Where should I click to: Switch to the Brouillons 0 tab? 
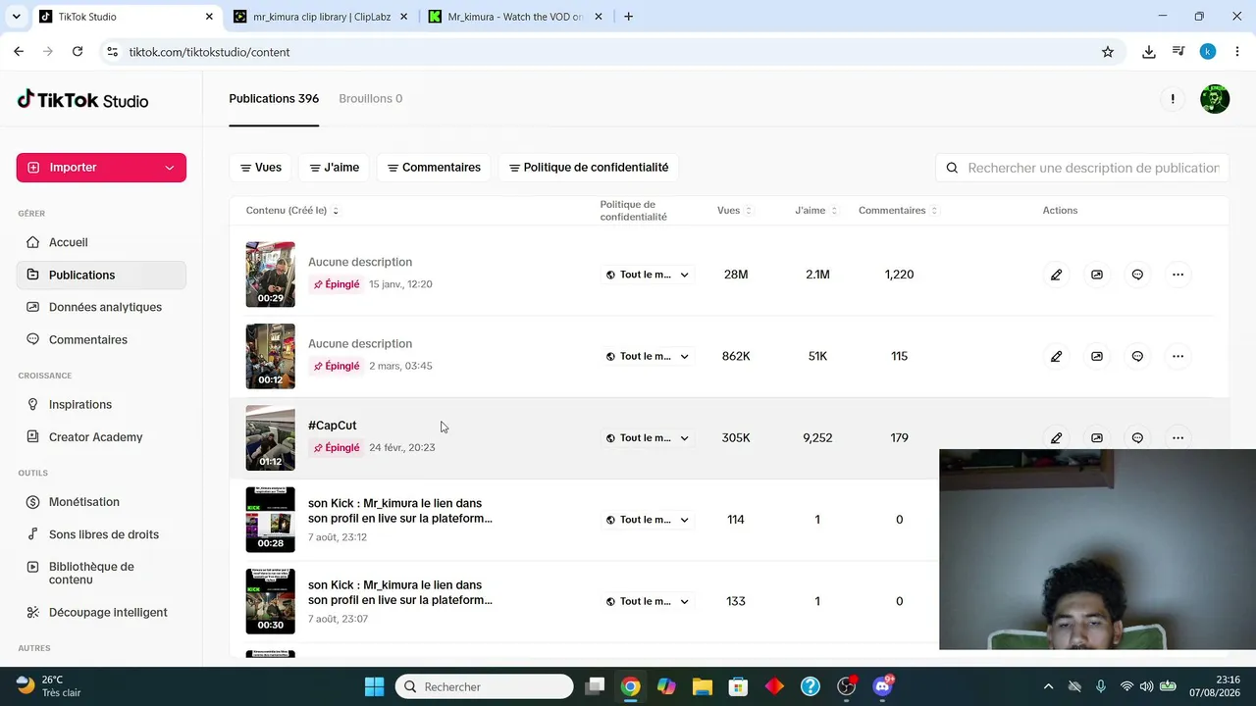tap(370, 99)
